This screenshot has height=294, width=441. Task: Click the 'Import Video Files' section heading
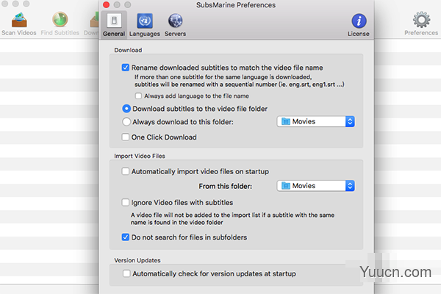tap(140, 156)
